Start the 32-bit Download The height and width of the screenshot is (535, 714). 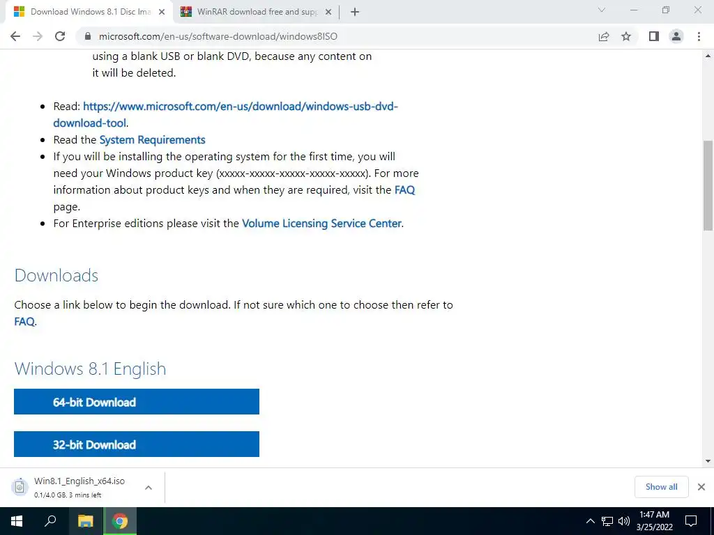(x=137, y=444)
